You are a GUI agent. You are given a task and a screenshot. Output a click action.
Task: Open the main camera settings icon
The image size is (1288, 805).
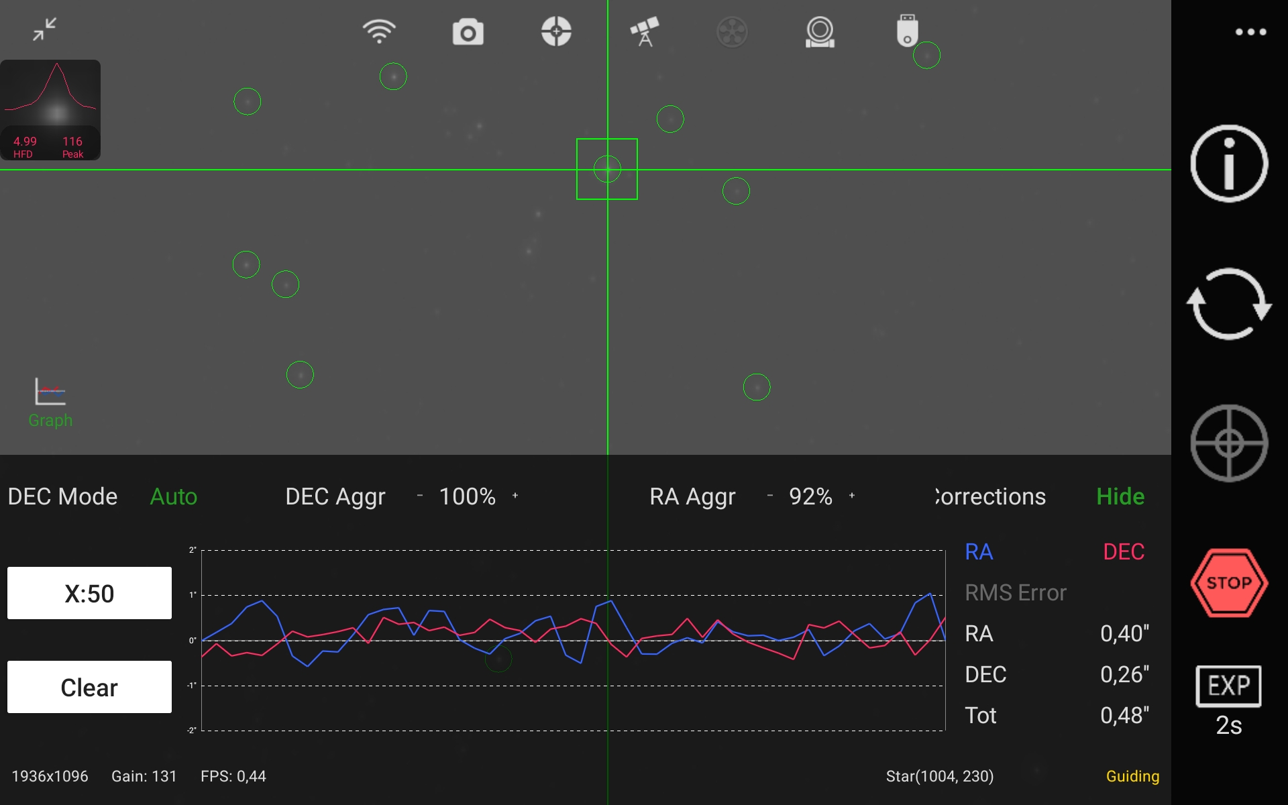click(x=468, y=32)
